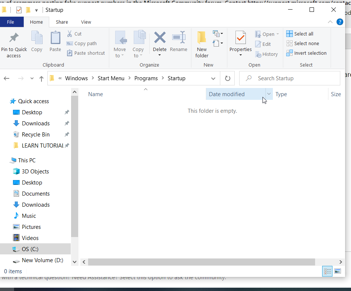Open New item dropdown in ribbon

[218, 34]
